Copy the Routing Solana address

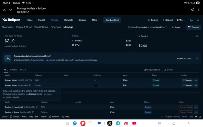(x=33, y=112)
